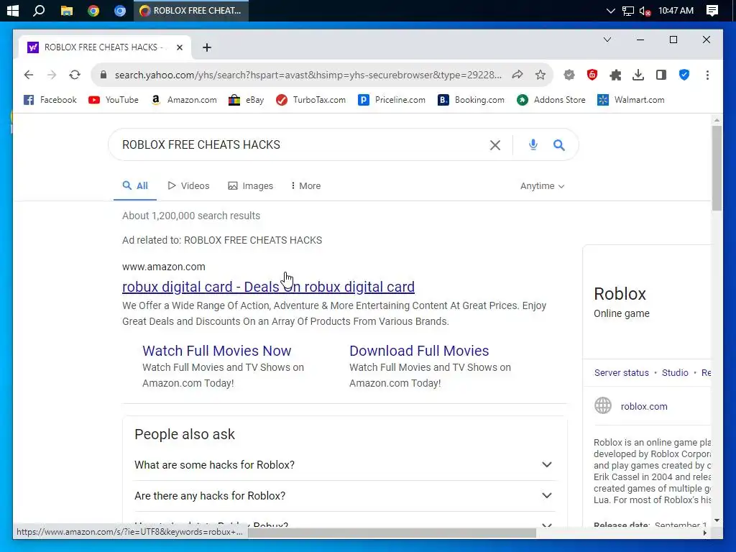Viewport: 736px width, 552px height.
Task: Start voice search with microphone icon
Action: [x=533, y=144]
